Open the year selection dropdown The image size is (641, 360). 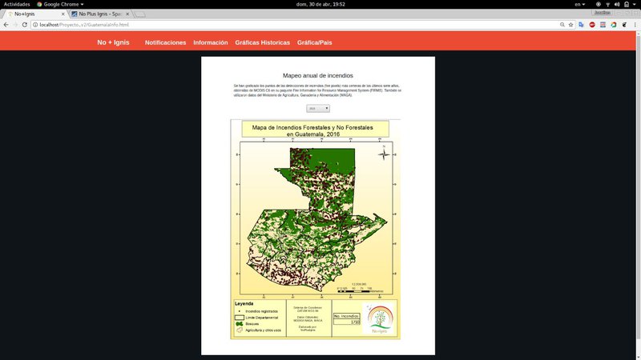tap(318, 108)
